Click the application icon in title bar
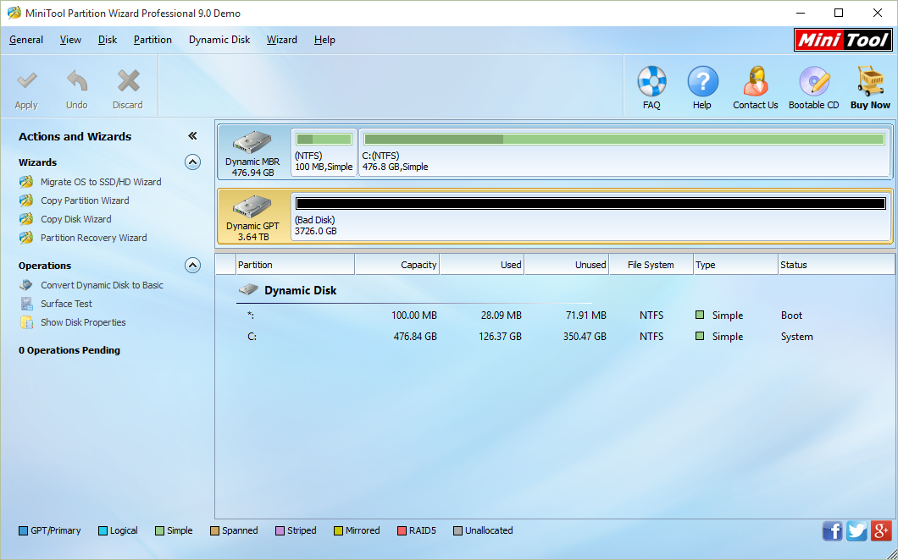Screen dimensions: 898x560 pyautogui.click(x=14, y=14)
